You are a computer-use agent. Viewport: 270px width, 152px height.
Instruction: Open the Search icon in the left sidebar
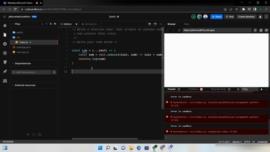point(5,44)
